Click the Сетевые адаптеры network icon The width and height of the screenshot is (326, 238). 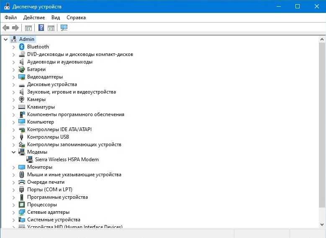coord(22,212)
